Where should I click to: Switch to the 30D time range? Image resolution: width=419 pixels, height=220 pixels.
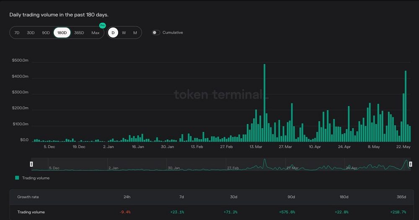click(31, 33)
